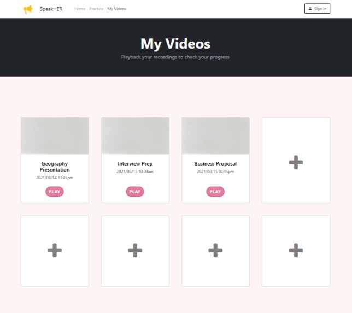352x313 pixels.
Task: Play the Interview Prep video
Action: [x=135, y=192]
